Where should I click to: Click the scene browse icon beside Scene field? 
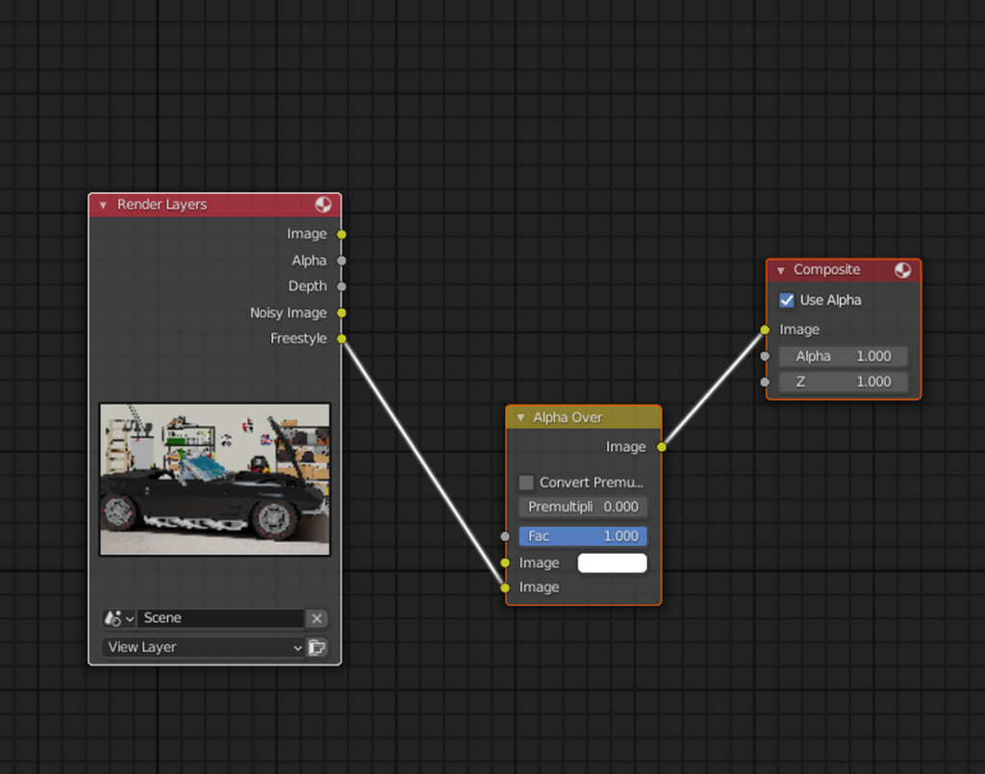(118, 618)
